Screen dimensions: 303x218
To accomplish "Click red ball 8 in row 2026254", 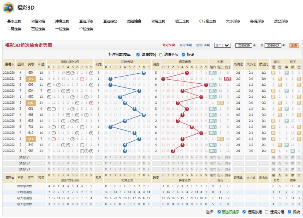I will [x=201, y=97].
